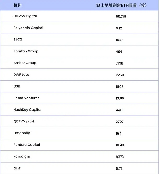Click the Spartan Group row label
This screenshot has height=174, width=159.
(x=26, y=51)
